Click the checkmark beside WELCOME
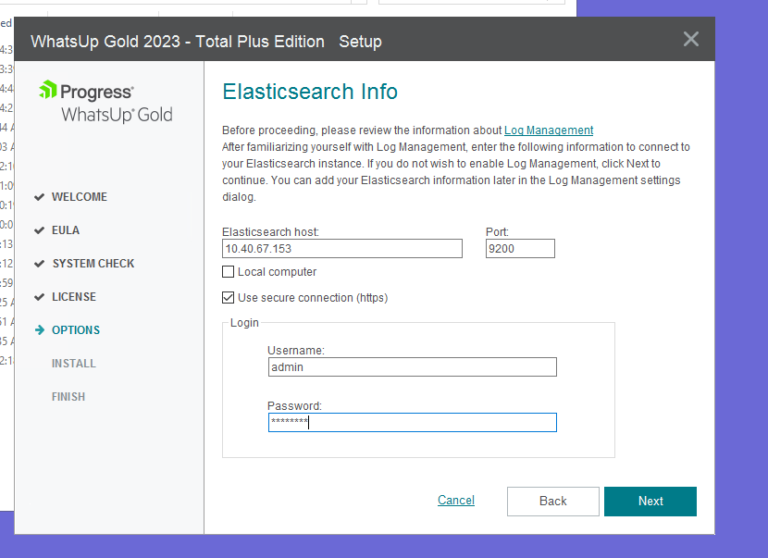 [38, 196]
